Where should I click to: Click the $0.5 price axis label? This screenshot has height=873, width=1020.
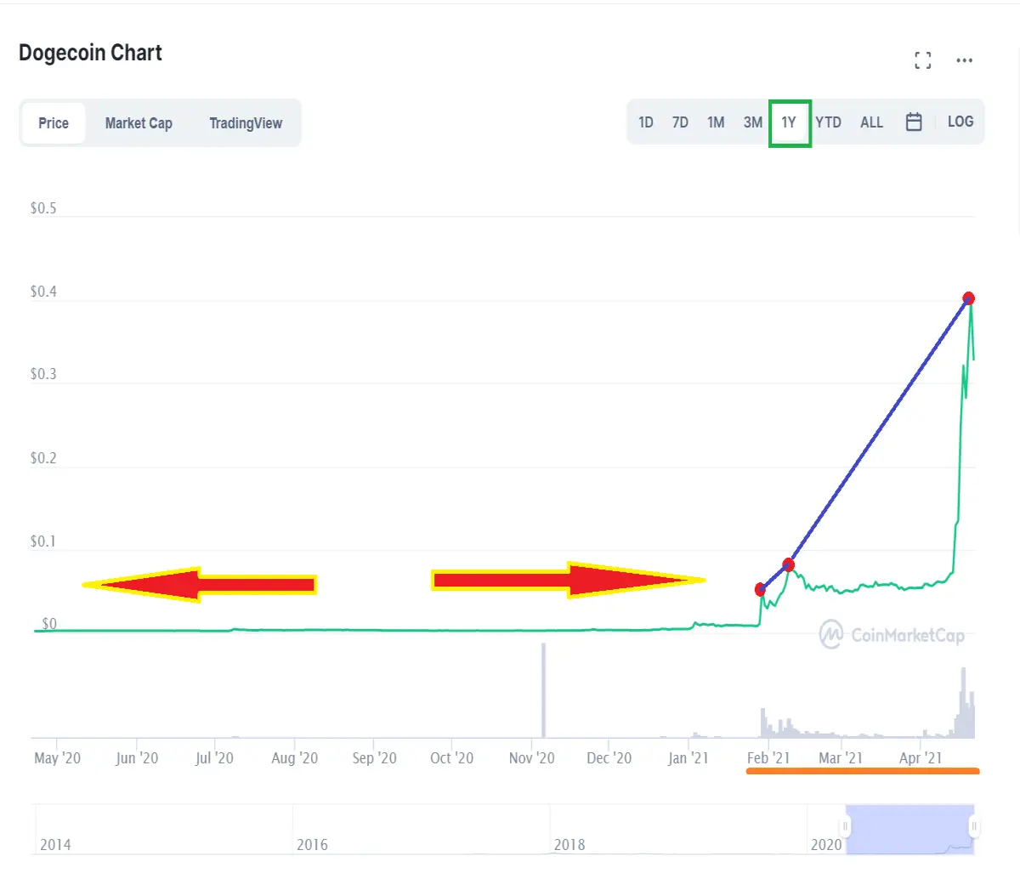(43, 208)
